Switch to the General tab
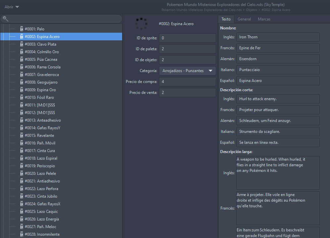330x238 pixels. tap(244, 19)
